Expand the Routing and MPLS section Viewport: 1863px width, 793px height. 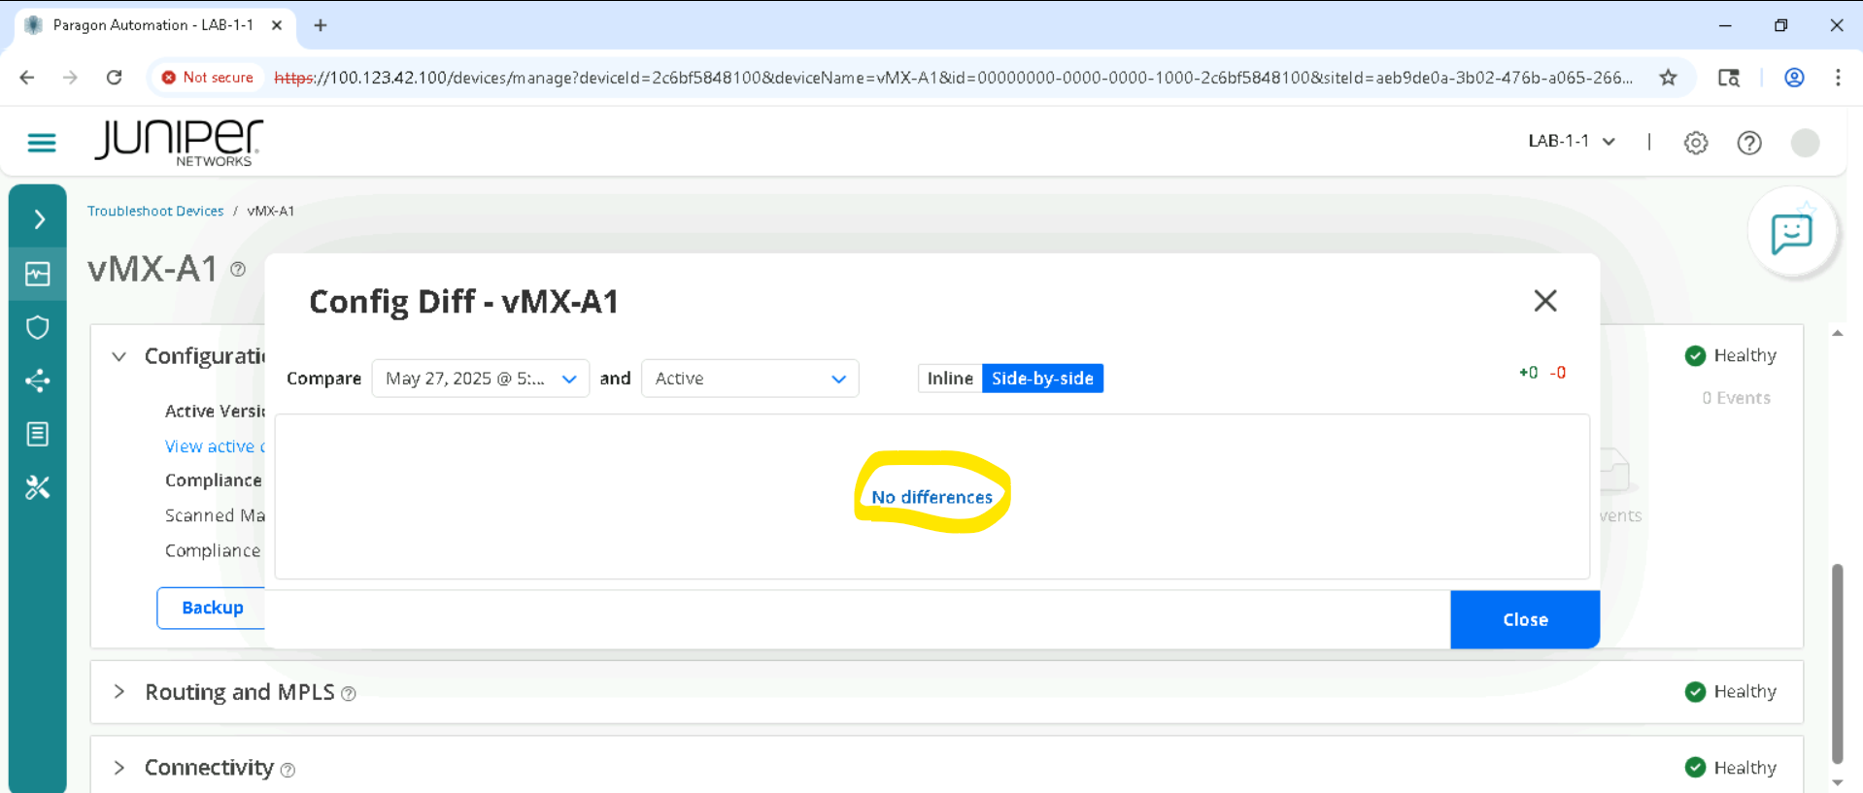coord(119,692)
